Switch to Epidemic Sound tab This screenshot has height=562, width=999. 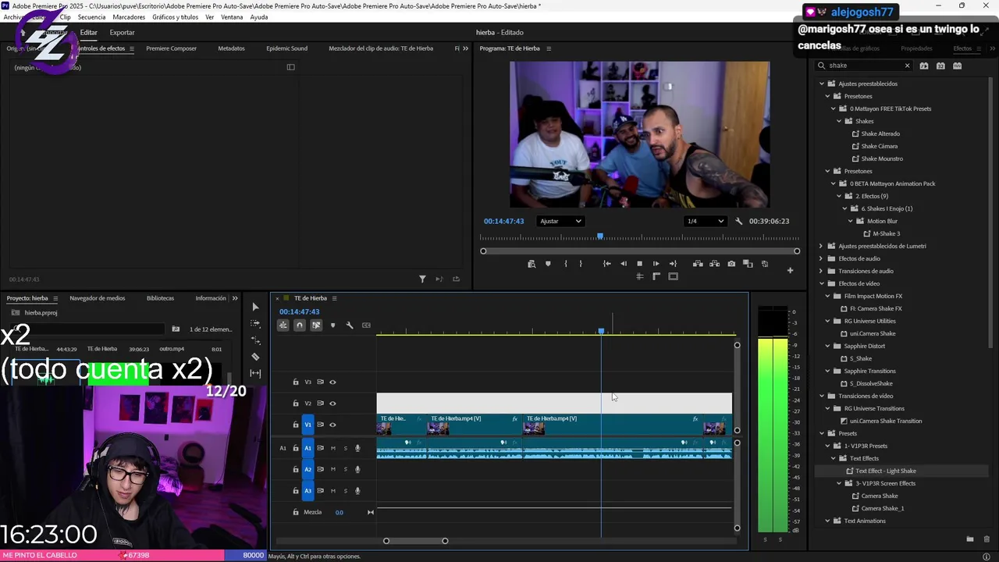pyautogui.click(x=286, y=48)
